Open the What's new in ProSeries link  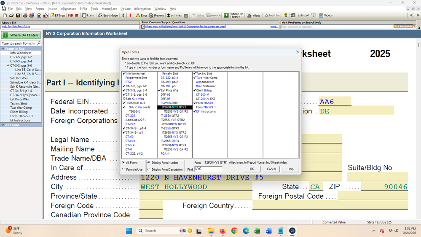tap(185, 27)
